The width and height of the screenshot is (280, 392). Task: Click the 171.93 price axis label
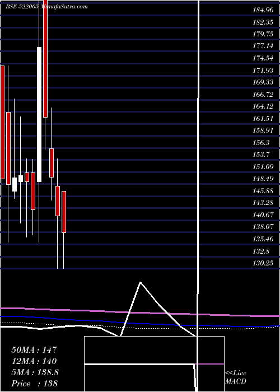tap(263, 71)
